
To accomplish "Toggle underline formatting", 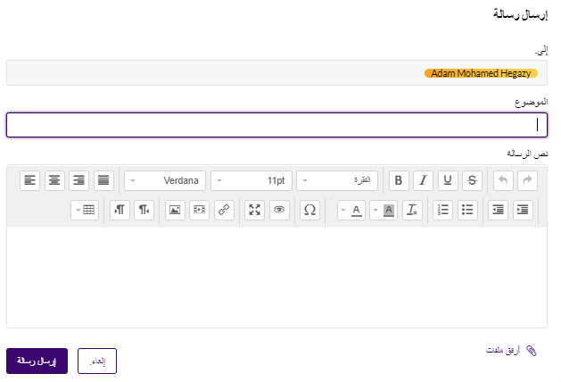I will pos(448,180).
